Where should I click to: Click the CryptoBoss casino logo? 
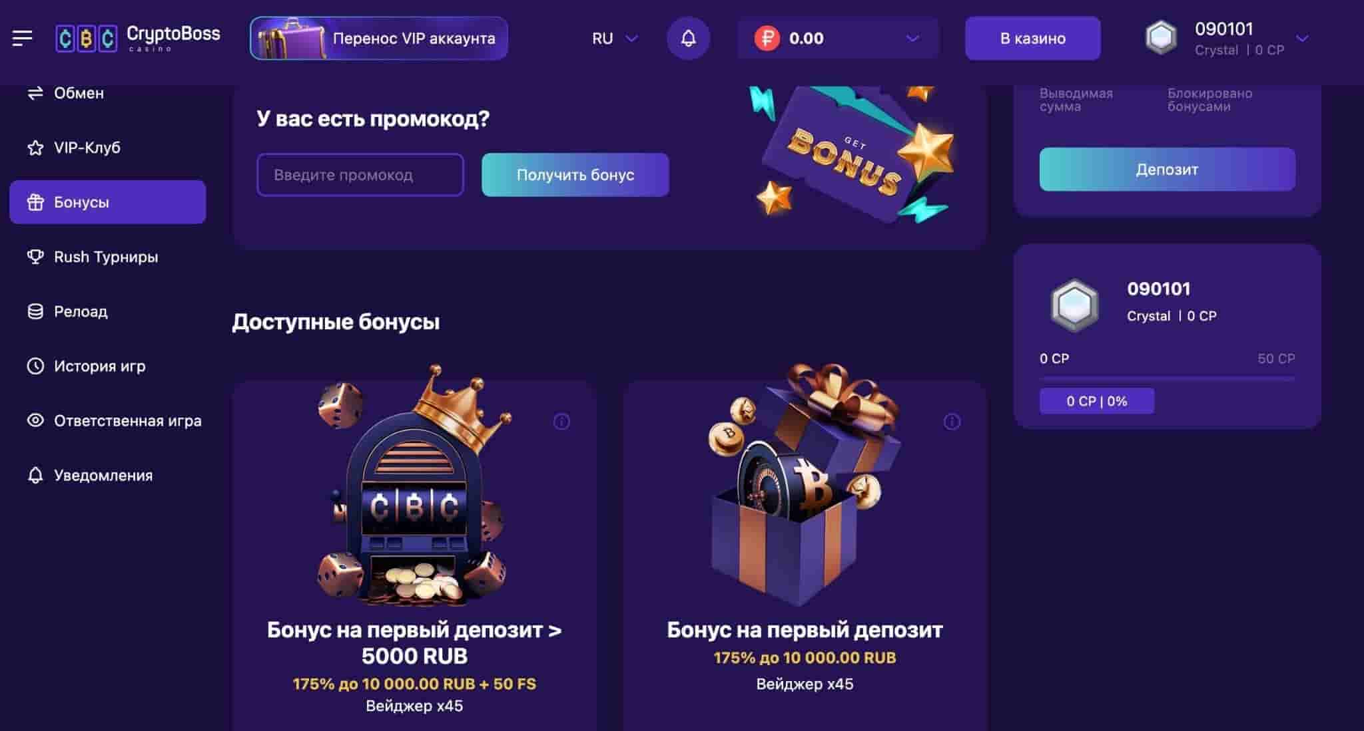tap(138, 38)
